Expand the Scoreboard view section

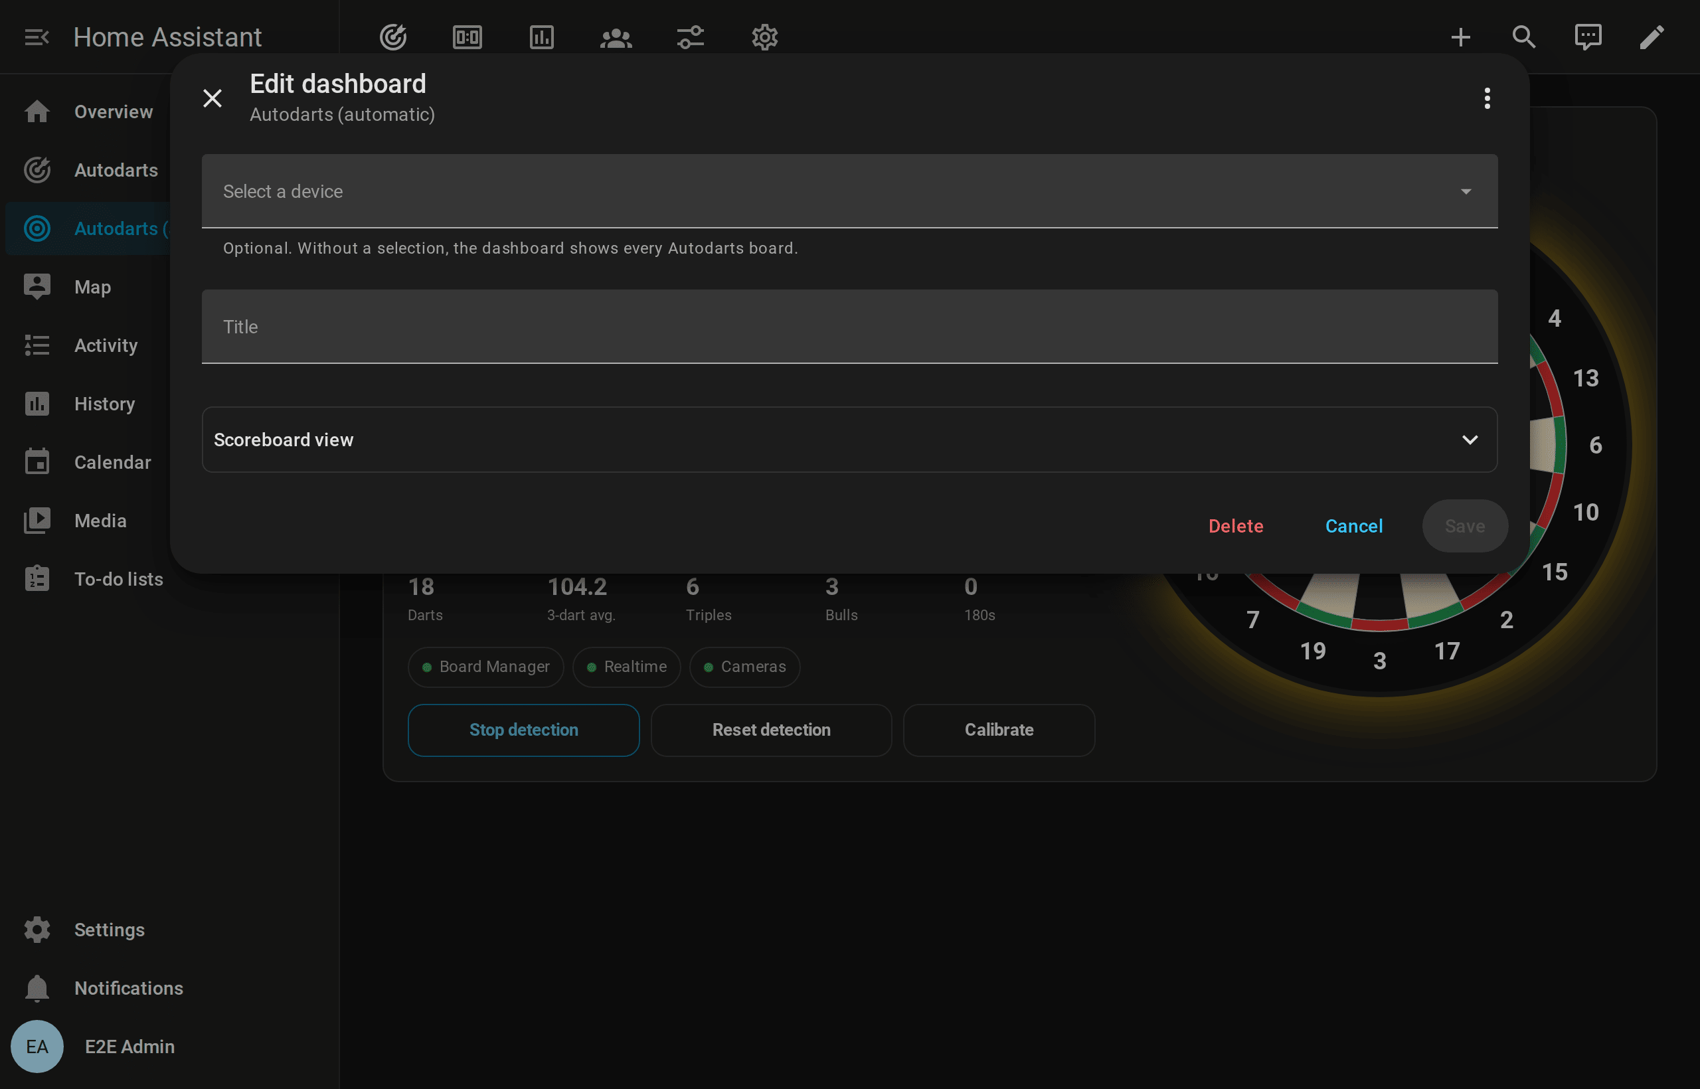849,440
